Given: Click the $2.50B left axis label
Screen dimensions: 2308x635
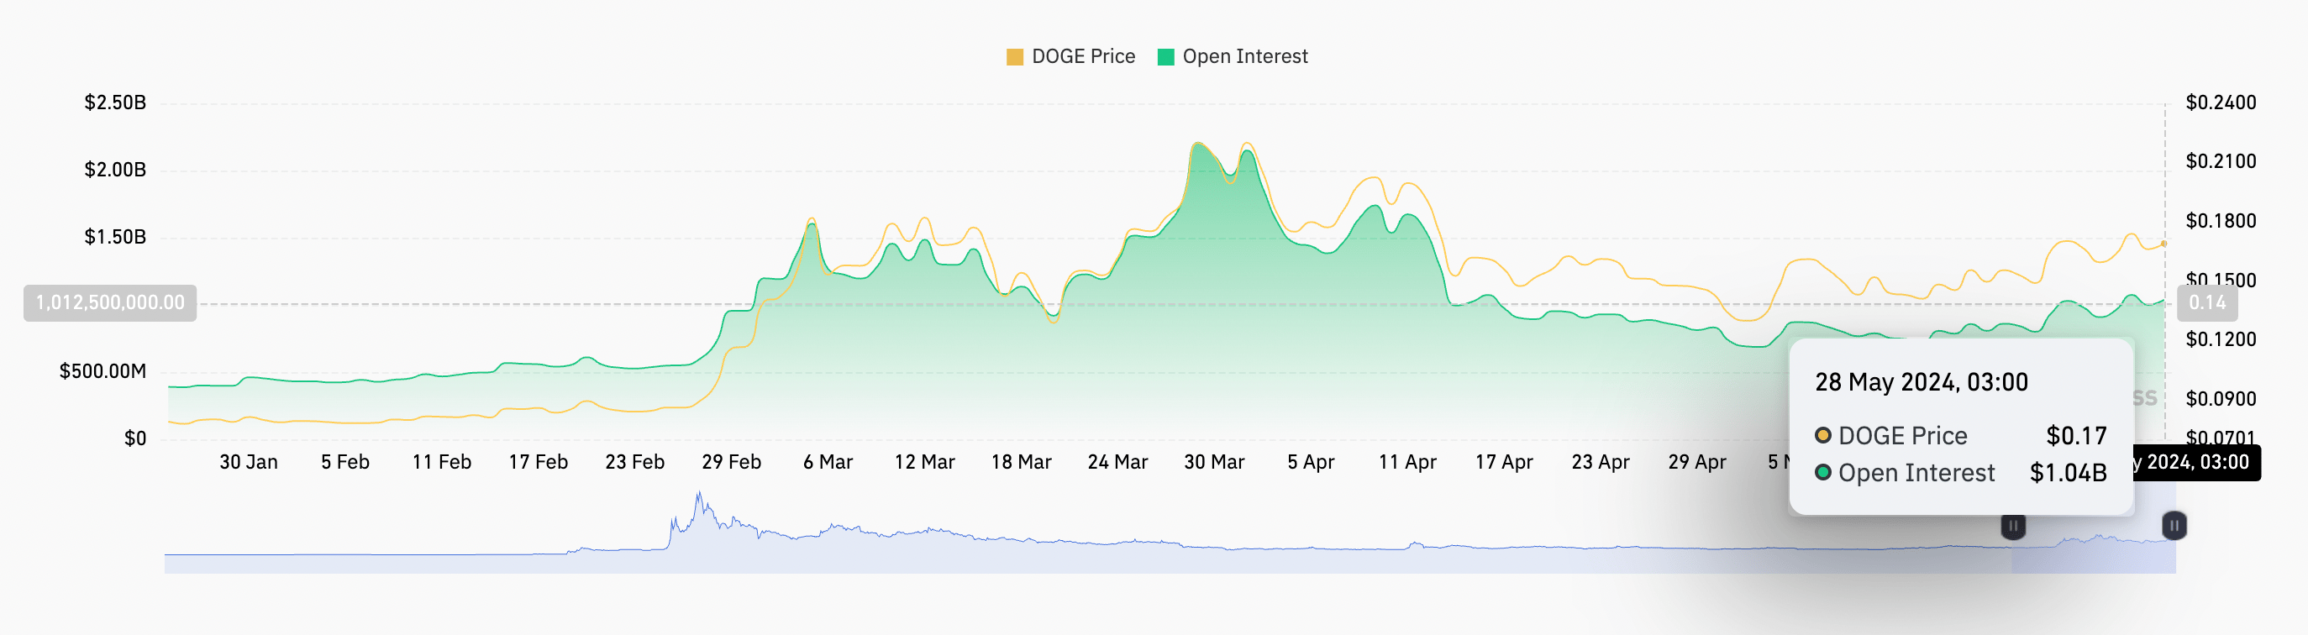Looking at the screenshot, I should click(x=114, y=102).
